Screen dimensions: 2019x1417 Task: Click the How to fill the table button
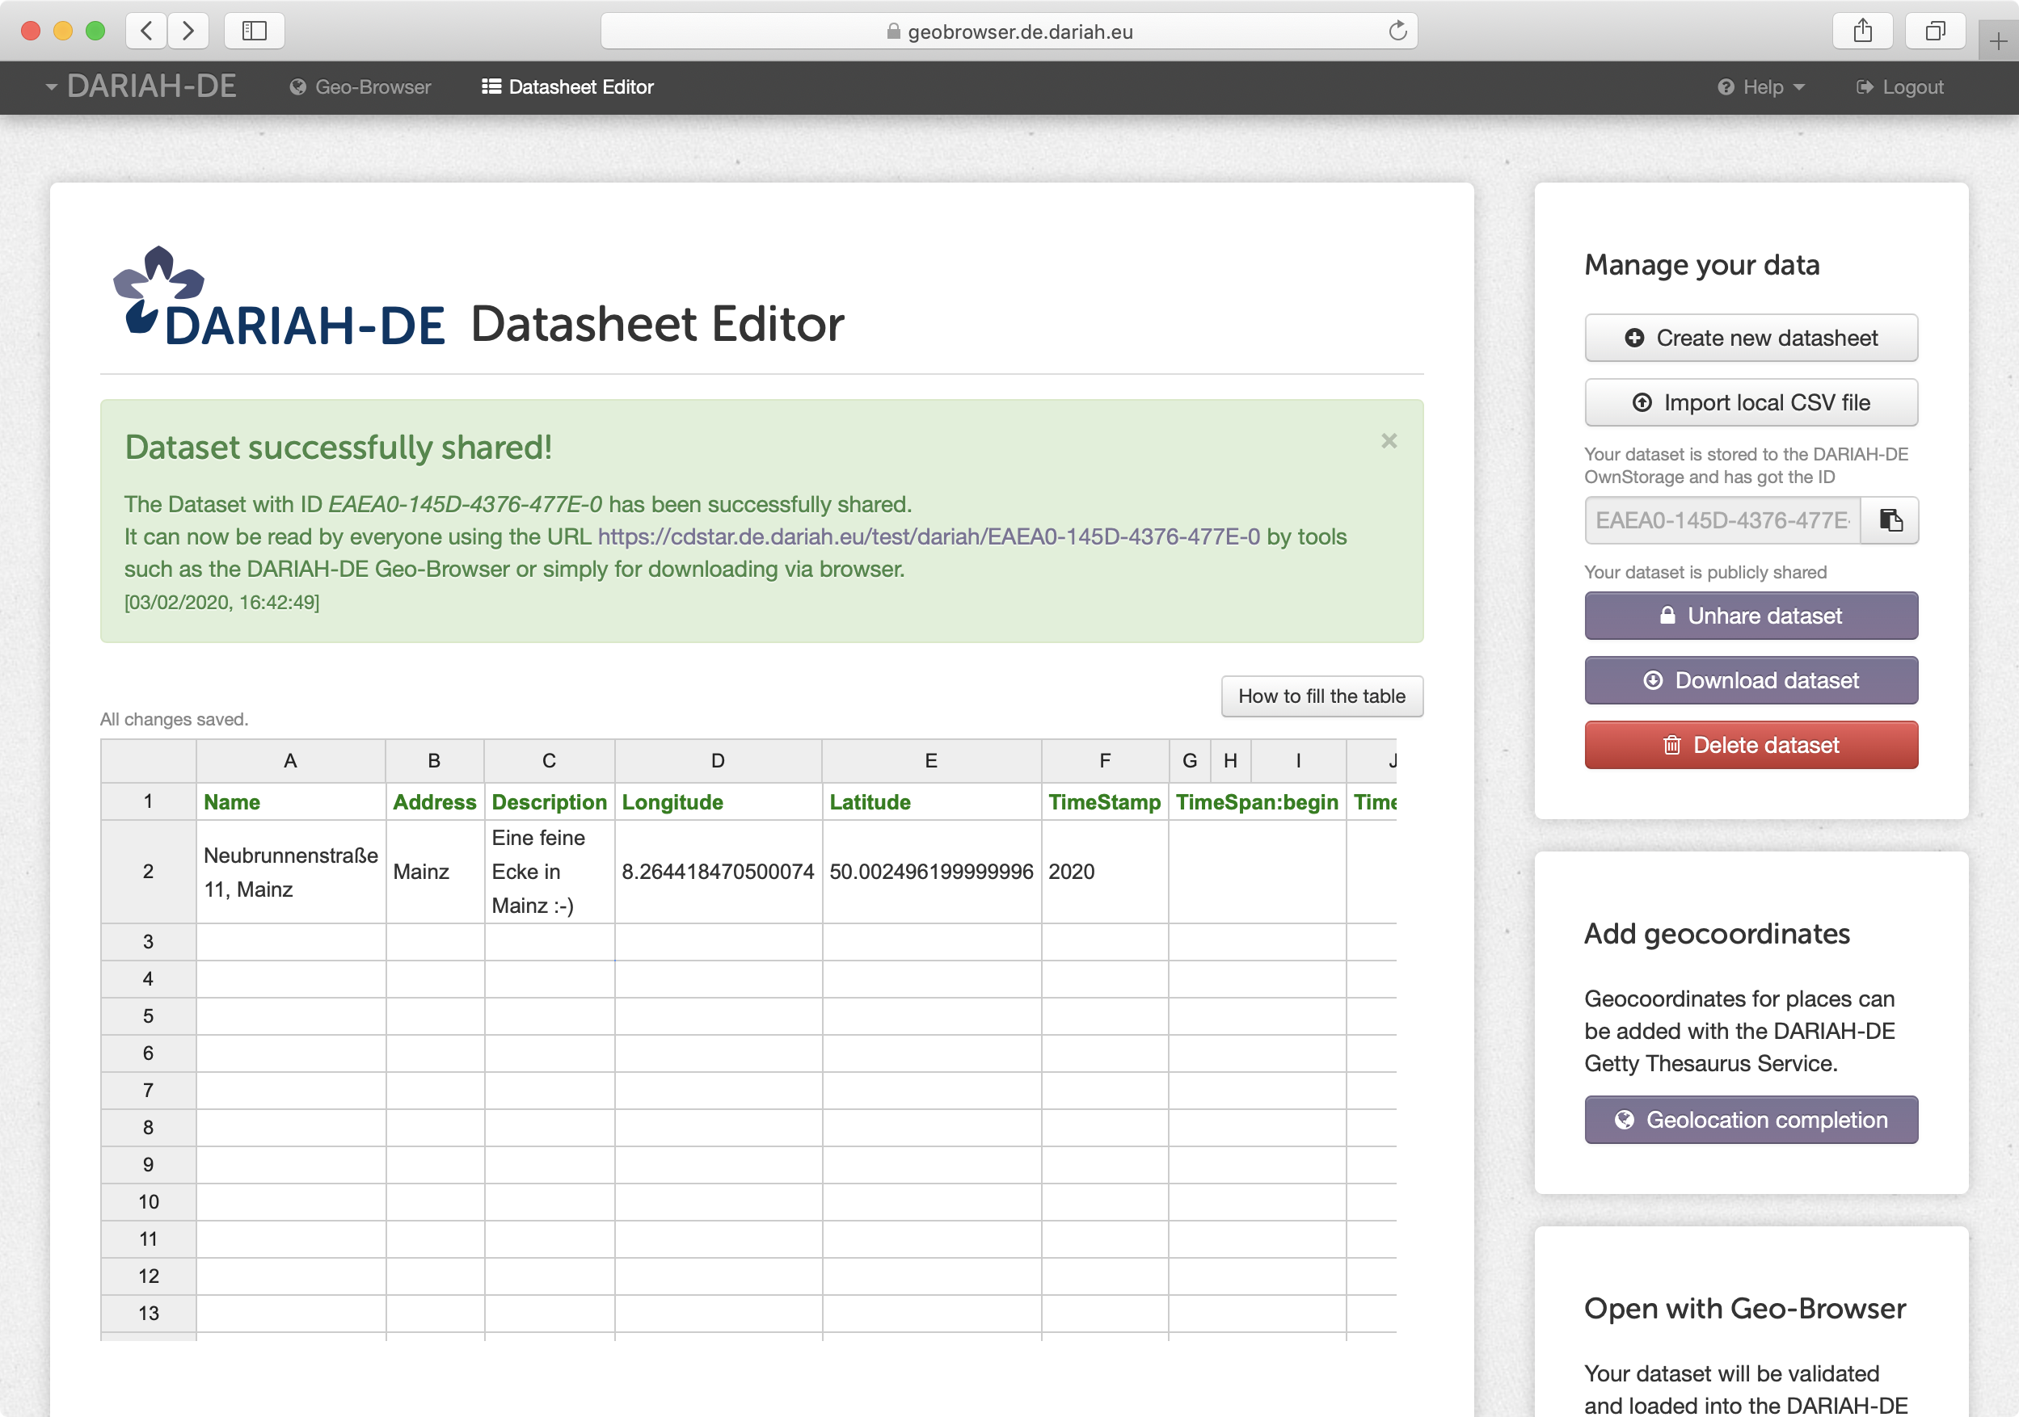click(x=1321, y=695)
